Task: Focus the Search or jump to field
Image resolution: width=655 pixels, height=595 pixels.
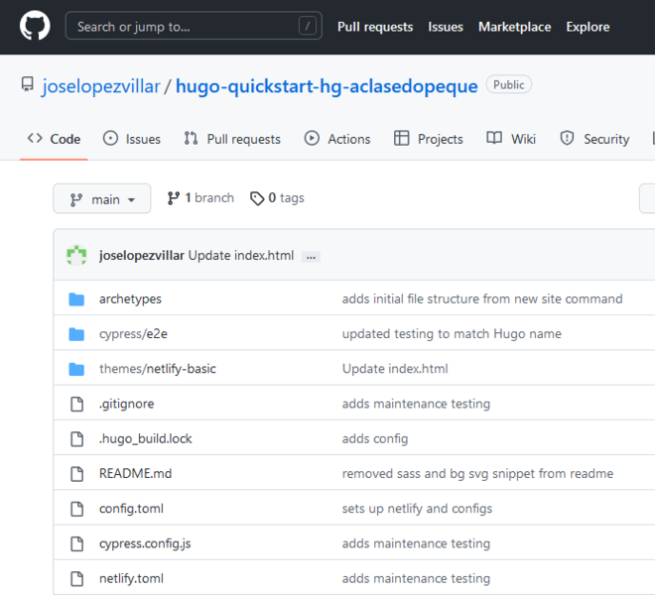Action: coord(194,26)
